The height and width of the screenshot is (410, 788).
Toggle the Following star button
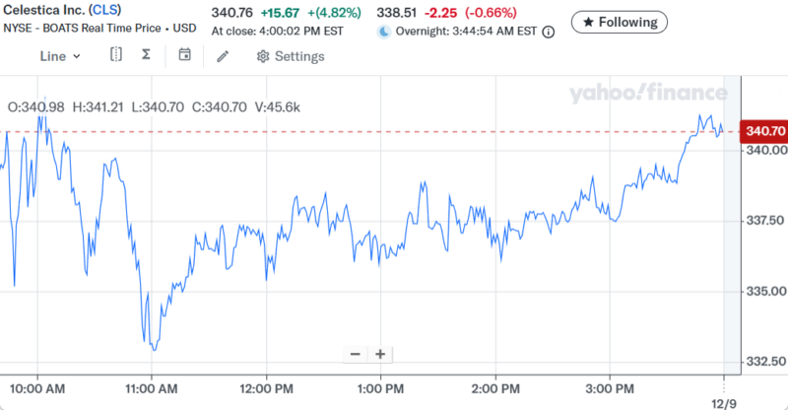pos(620,22)
